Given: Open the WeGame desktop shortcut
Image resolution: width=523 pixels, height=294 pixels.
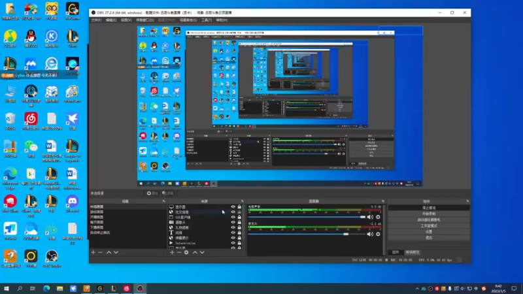Looking at the screenshot, I should pos(73,11).
